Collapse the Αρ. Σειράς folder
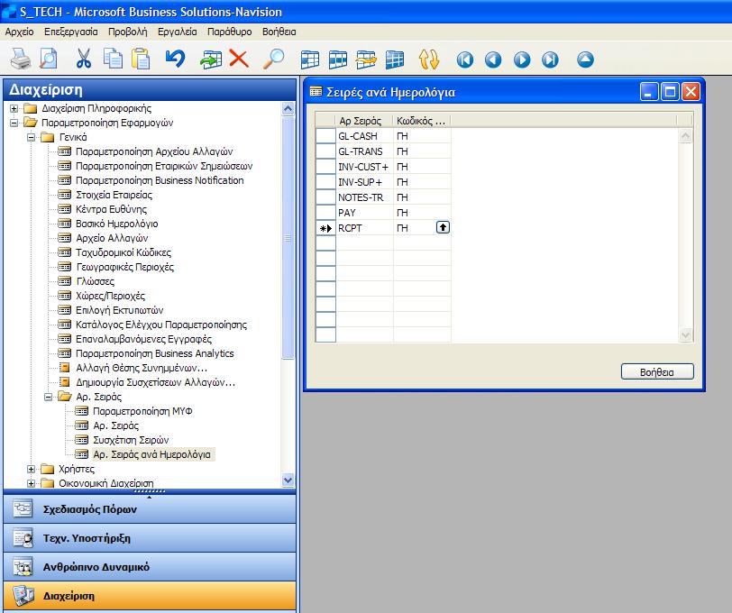The height and width of the screenshot is (613, 732). tap(48, 397)
